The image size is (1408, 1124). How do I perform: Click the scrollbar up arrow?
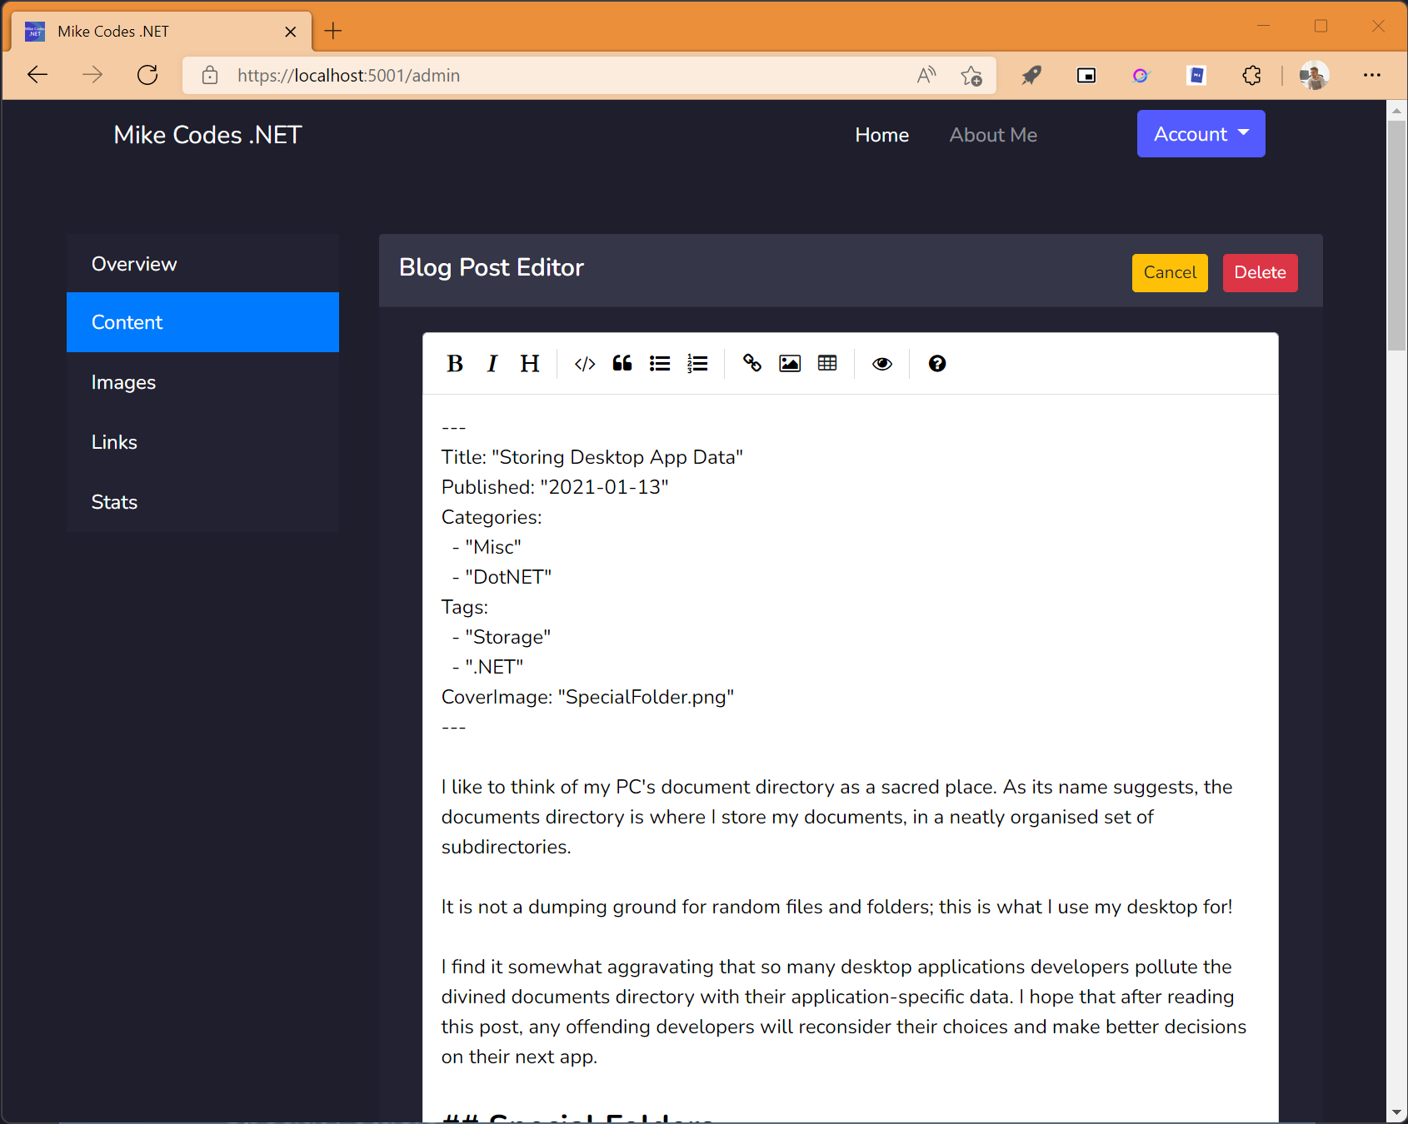[1396, 110]
